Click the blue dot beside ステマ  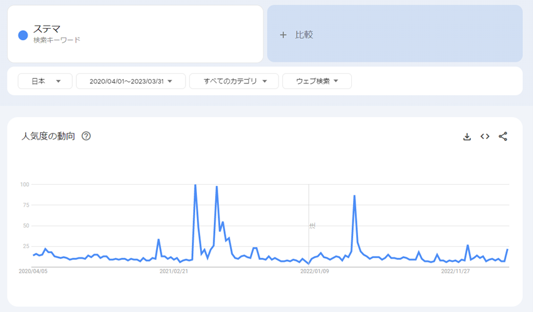pyautogui.click(x=23, y=35)
